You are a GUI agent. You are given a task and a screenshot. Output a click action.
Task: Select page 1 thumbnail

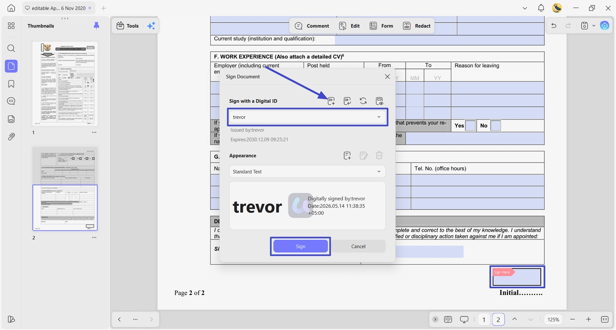tap(65, 83)
